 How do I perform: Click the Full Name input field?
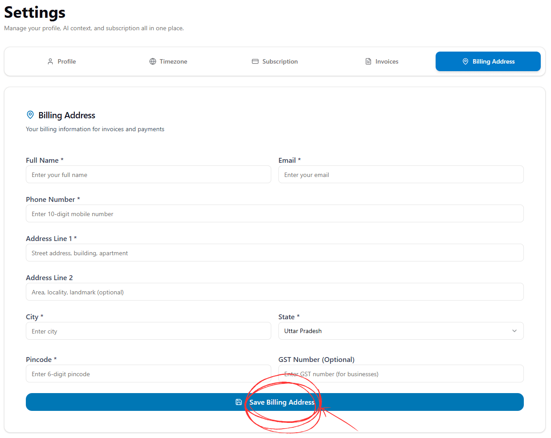coord(148,174)
